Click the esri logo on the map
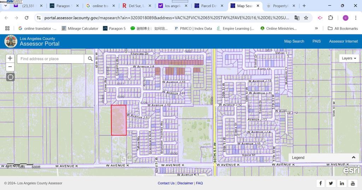Screen dimensions: 362x190 click(351, 170)
